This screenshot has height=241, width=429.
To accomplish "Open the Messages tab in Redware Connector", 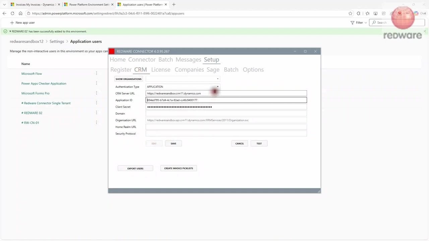I will [188, 60].
